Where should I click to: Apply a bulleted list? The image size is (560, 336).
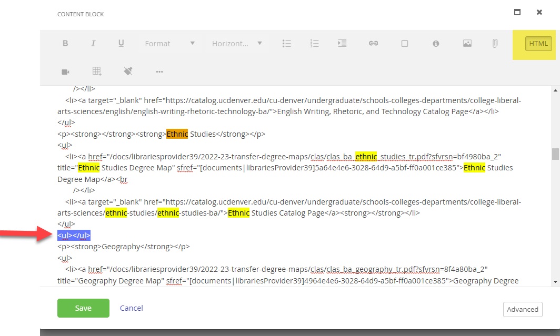[x=286, y=44]
